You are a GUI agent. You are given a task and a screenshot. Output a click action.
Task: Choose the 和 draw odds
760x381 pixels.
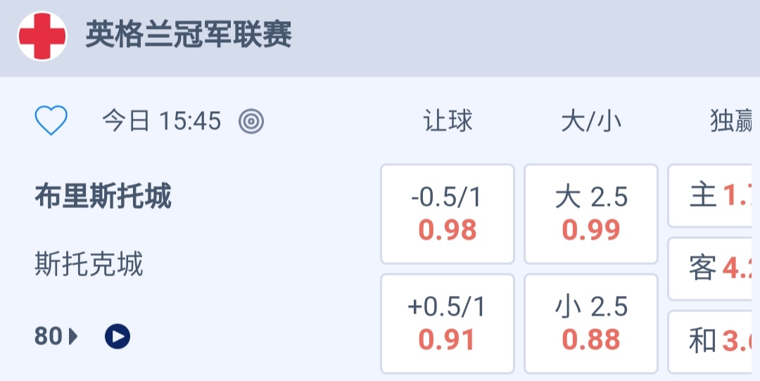[x=714, y=342]
